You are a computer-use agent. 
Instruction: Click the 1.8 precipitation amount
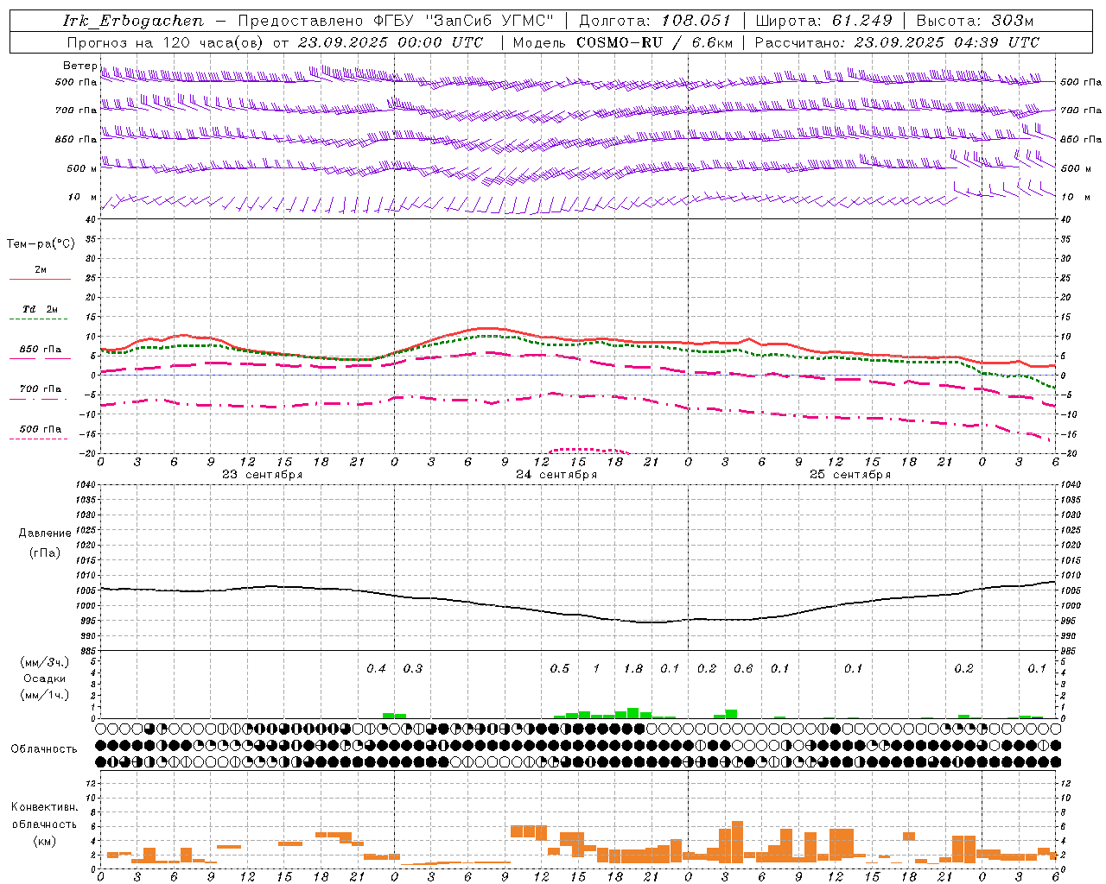click(x=633, y=668)
